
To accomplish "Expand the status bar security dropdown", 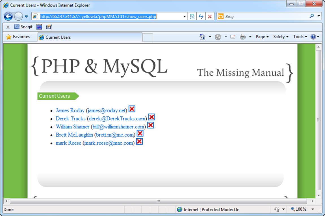I will [283, 210].
